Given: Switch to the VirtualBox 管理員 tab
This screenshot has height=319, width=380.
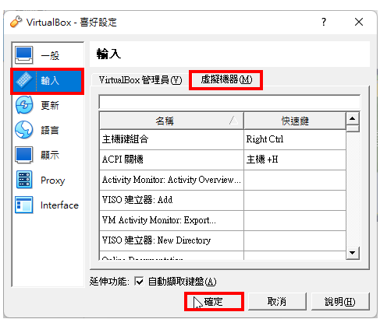Looking at the screenshot, I should click(x=140, y=80).
